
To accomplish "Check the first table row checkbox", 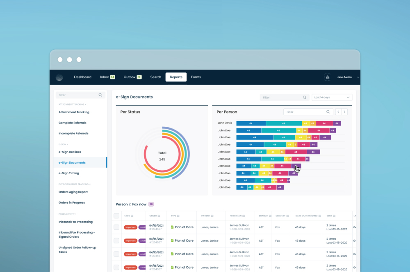I will tap(116, 227).
